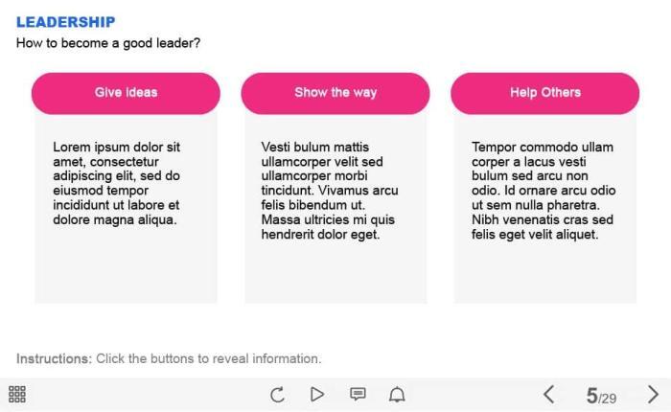671x412 pixels.
Task: Click the Lorem ipsum text panel
Action: pyautogui.click(x=116, y=184)
